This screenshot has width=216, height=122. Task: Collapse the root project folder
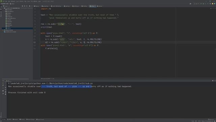pos(3,8)
